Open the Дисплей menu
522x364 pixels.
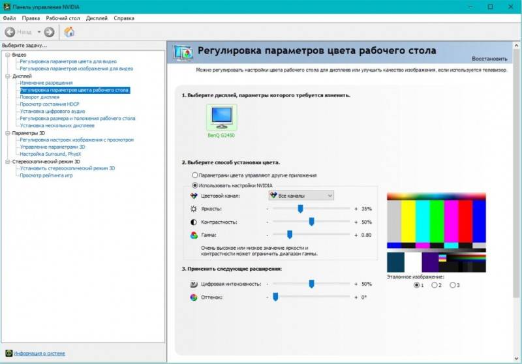[x=97, y=18]
